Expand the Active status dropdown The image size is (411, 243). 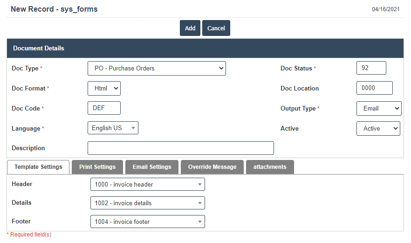coord(378,128)
